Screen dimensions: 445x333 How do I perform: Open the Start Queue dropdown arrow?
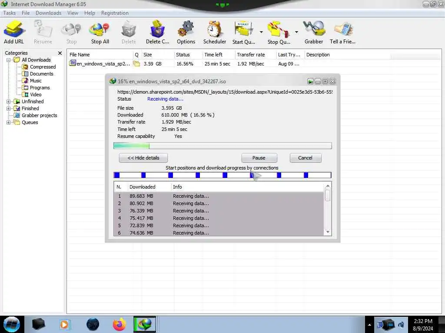click(x=261, y=32)
